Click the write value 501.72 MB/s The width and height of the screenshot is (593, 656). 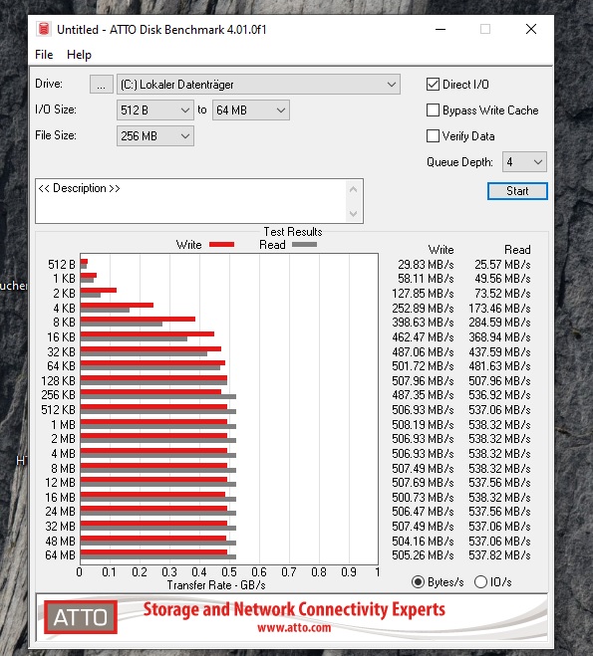click(423, 366)
